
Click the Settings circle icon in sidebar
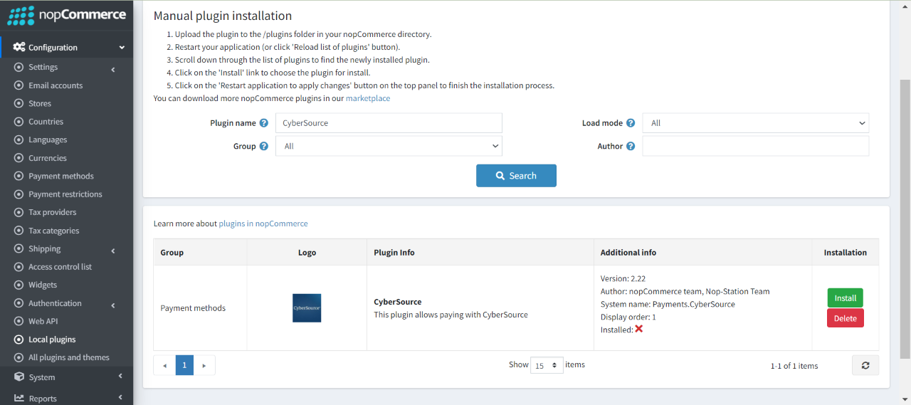19,67
